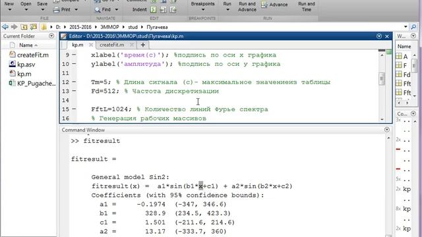Click the green code analyzer indicator
422x237 pixels.
[389, 51]
